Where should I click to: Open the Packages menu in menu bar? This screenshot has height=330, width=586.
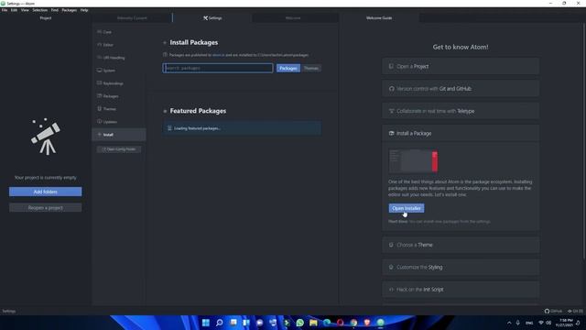click(70, 10)
